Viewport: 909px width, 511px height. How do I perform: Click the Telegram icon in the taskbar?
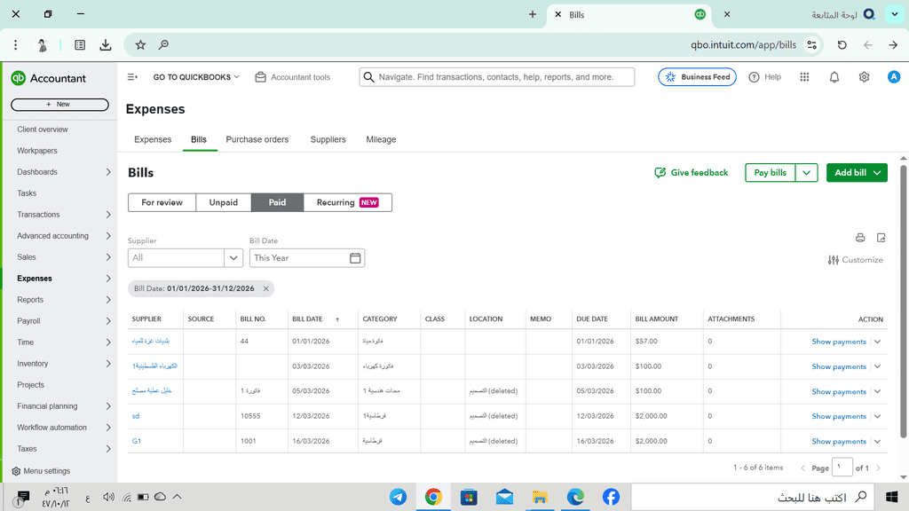tap(398, 497)
